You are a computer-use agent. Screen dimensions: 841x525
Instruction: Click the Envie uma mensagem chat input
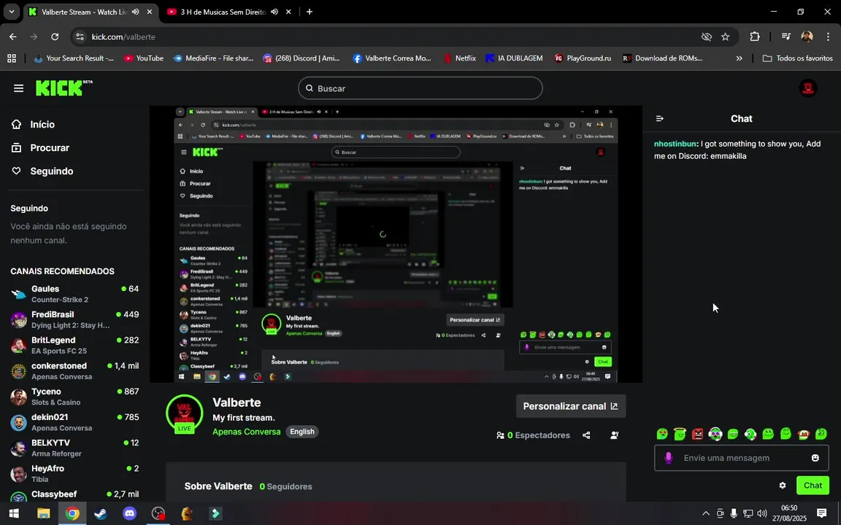pyautogui.click(x=741, y=458)
